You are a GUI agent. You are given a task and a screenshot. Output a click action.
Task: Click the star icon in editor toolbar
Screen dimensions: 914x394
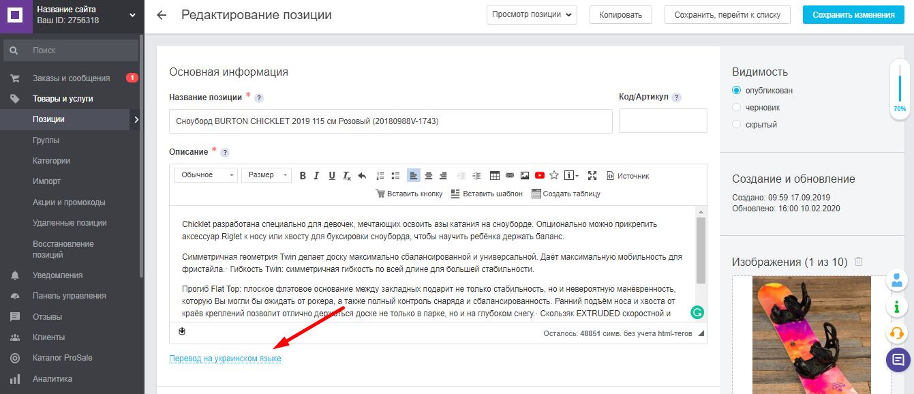[x=554, y=175]
